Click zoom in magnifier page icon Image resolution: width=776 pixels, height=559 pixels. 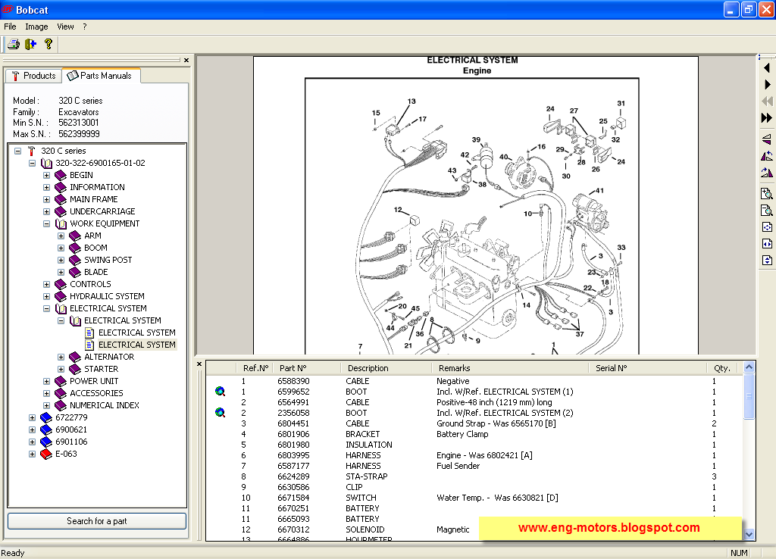coord(767,194)
